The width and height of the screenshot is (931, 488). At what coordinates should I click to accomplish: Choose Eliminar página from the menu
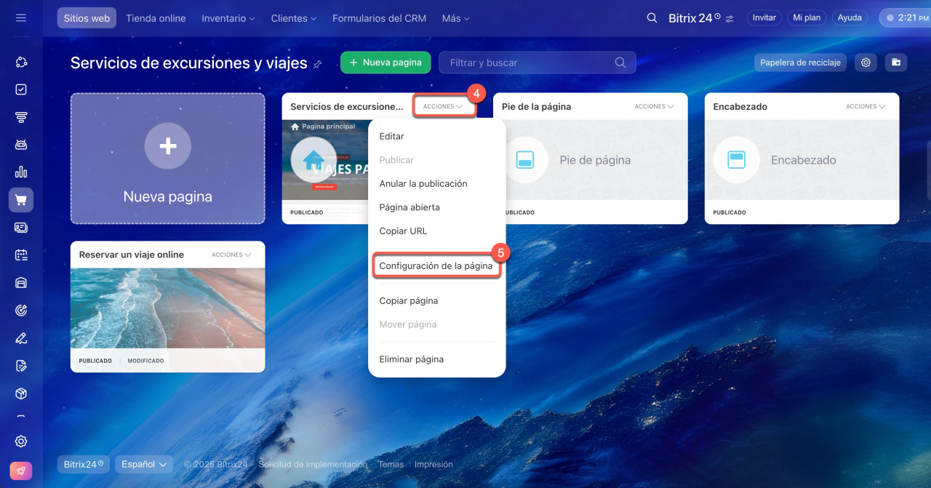tap(411, 359)
